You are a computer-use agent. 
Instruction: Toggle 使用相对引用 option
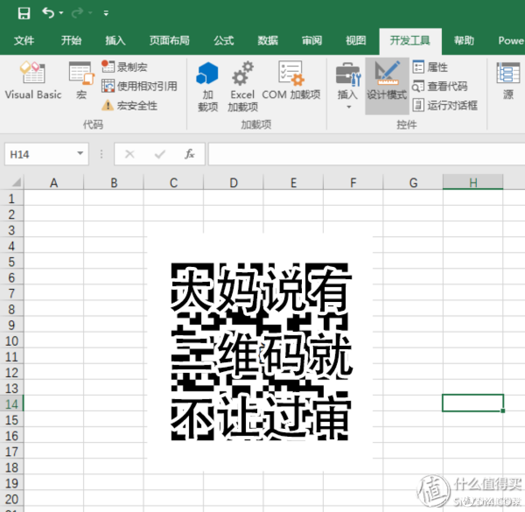(140, 87)
